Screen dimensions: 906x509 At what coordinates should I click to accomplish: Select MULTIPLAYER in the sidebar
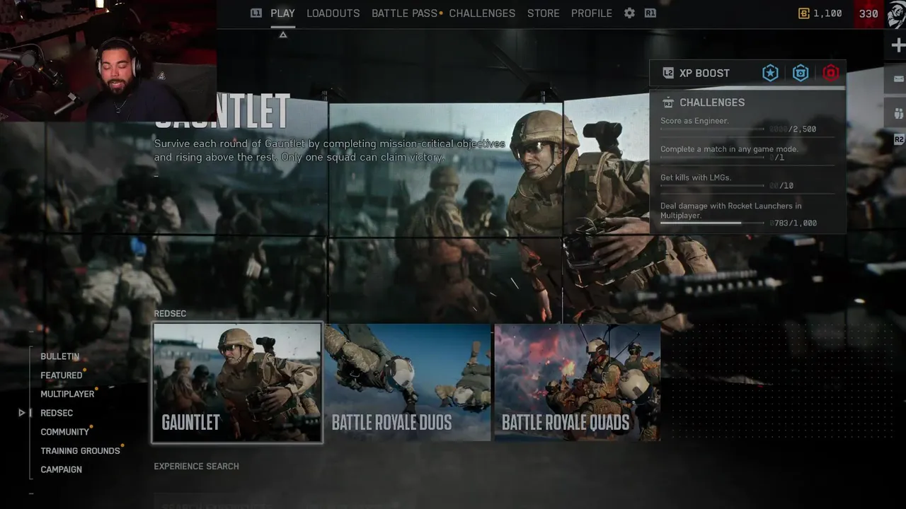click(x=67, y=394)
